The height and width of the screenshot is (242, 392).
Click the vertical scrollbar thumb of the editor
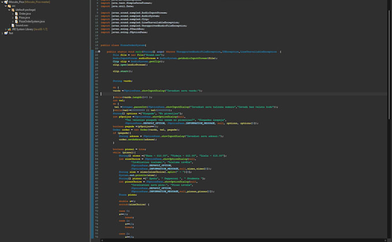click(x=389, y=65)
